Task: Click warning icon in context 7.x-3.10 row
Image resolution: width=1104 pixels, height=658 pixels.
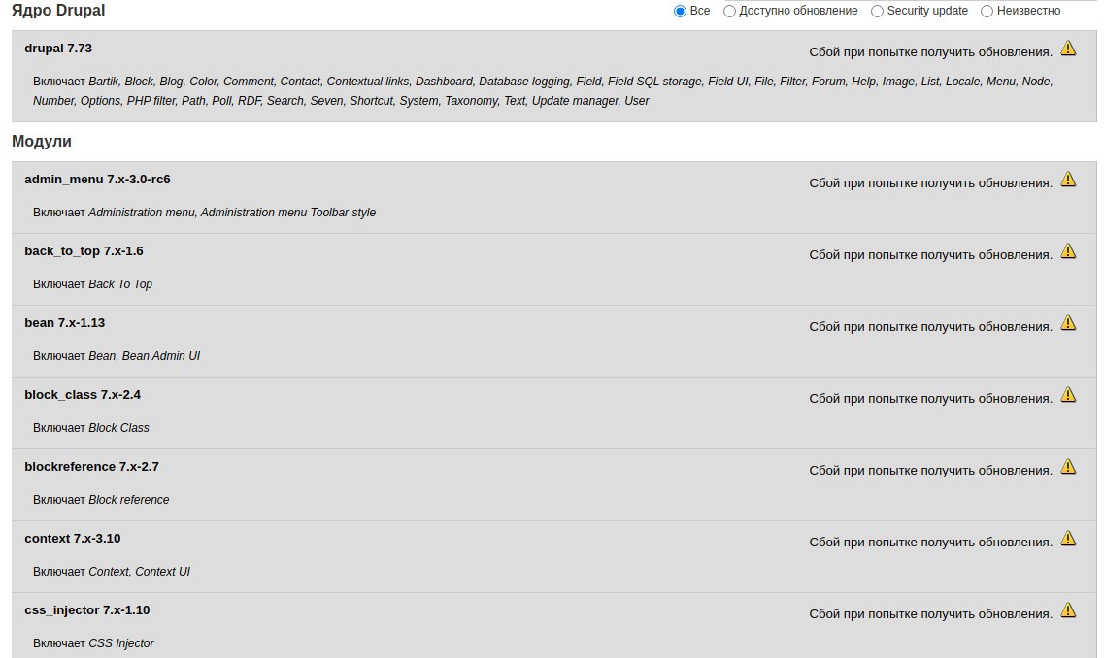Action: pos(1068,538)
